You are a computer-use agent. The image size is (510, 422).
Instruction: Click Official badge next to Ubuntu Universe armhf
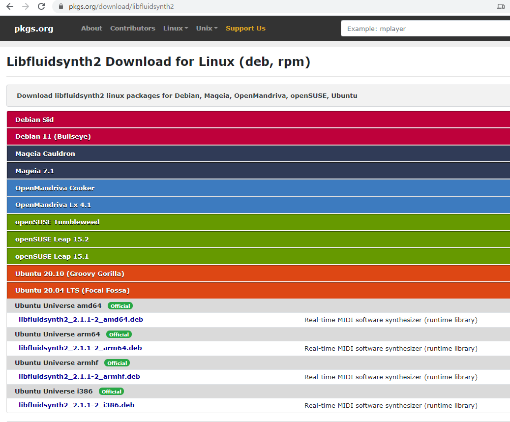point(117,363)
